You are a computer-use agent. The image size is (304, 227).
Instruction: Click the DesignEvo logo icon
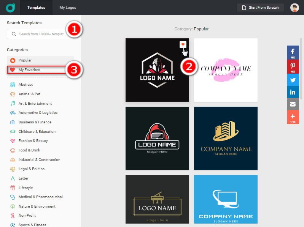point(11,8)
